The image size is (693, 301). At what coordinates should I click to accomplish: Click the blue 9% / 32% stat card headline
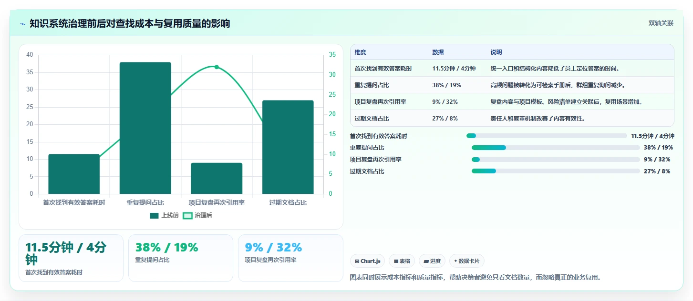273,248
